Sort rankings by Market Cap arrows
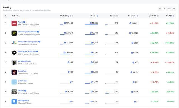The image size is (179, 108). click(x=72, y=16)
